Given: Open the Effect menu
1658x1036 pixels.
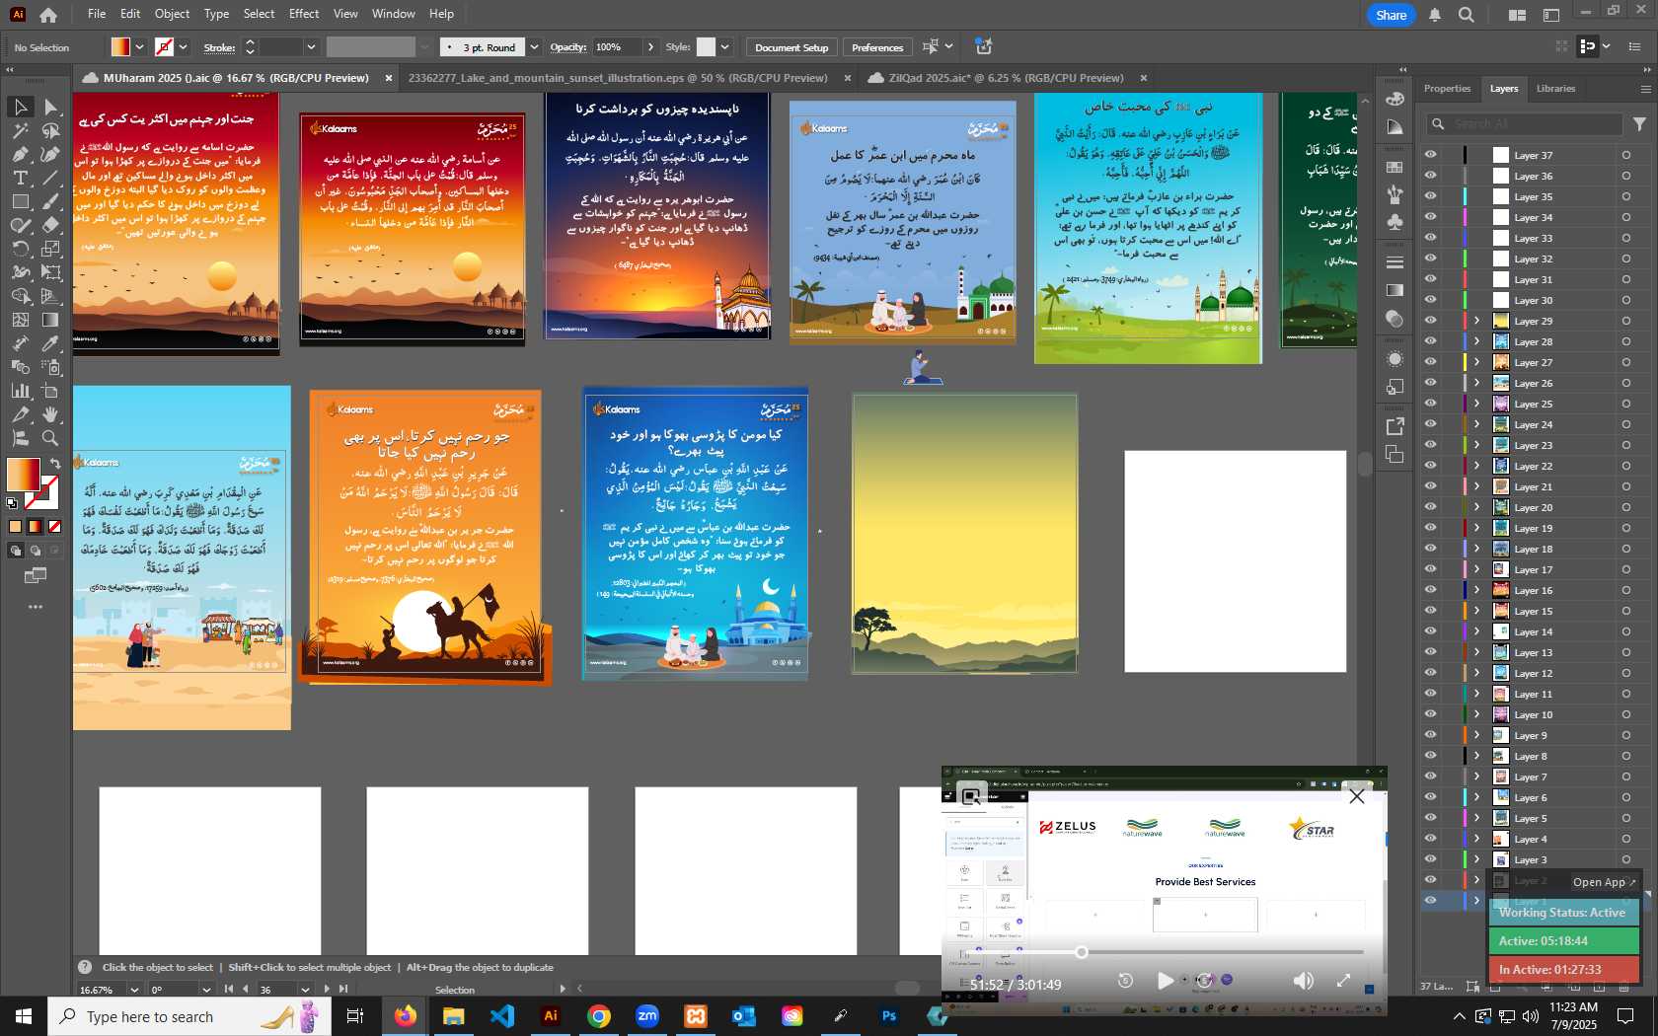Looking at the screenshot, I should coord(304,14).
